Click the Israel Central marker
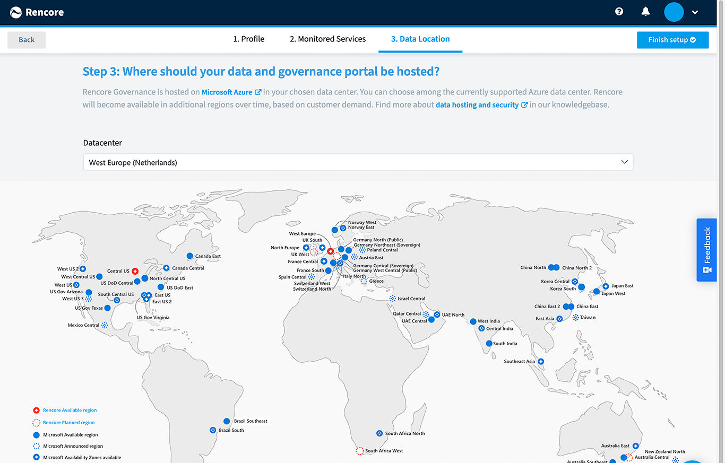Image resolution: width=725 pixels, height=463 pixels. click(393, 299)
